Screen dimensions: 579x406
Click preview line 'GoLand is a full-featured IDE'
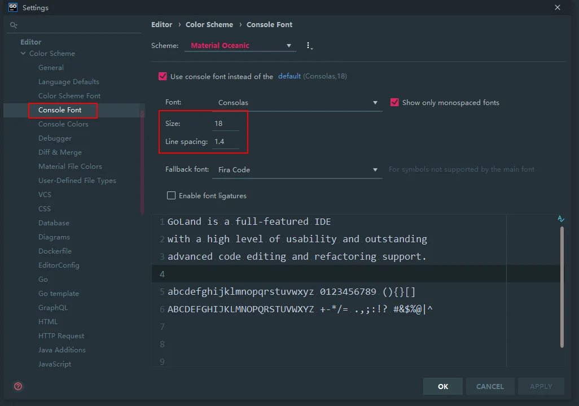click(x=249, y=222)
